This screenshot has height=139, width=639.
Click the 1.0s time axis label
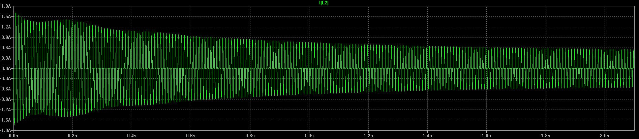[309, 136]
